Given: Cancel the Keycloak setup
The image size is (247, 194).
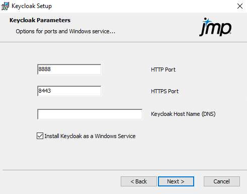Looking at the screenshot, I should (222, 181).
